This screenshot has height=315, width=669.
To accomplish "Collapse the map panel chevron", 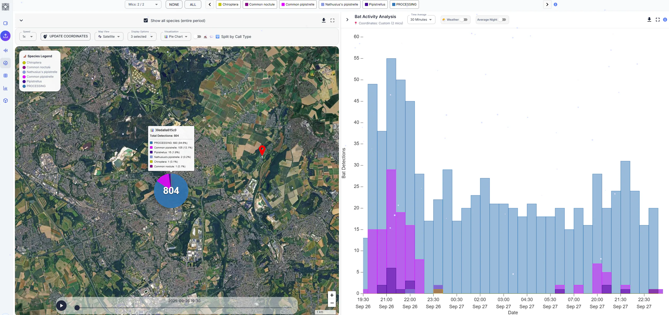I will (21, 20).
